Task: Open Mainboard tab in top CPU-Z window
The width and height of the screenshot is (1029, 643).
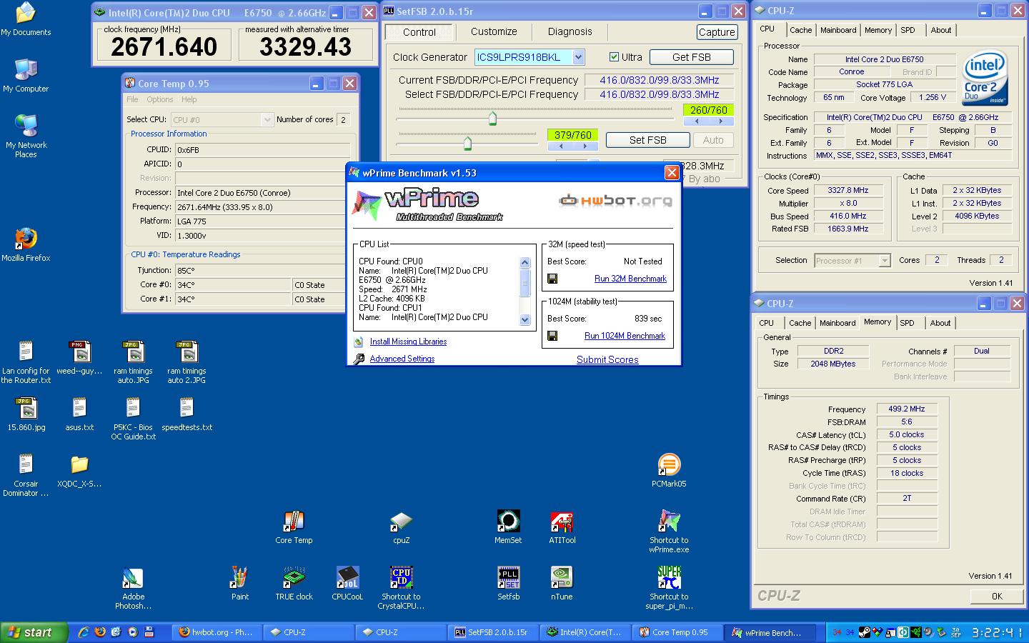Action: click(838, 30)
